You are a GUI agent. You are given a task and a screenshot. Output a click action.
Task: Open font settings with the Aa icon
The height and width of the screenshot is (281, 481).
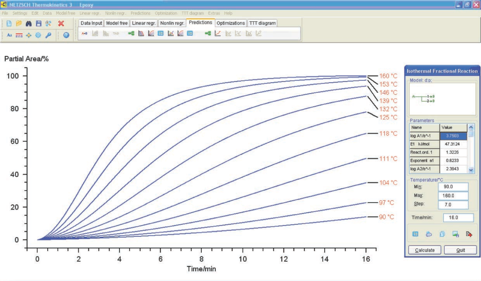coord(9,35)
